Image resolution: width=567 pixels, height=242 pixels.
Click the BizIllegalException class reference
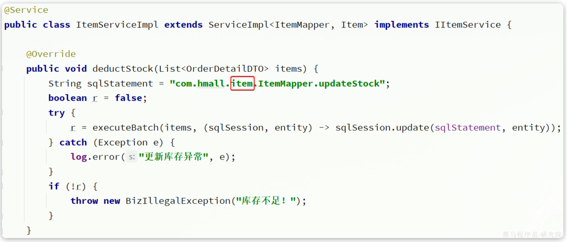[x=178, y=201]
